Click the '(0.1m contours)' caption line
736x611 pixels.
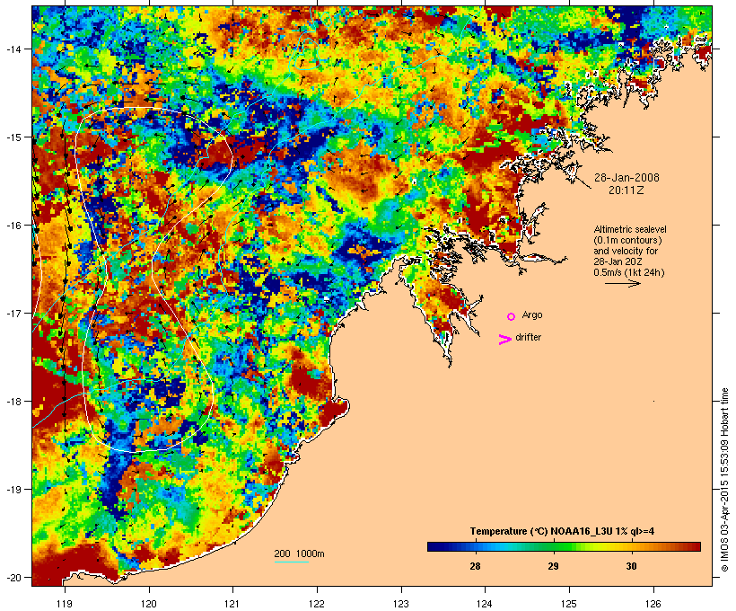point(628,240)
